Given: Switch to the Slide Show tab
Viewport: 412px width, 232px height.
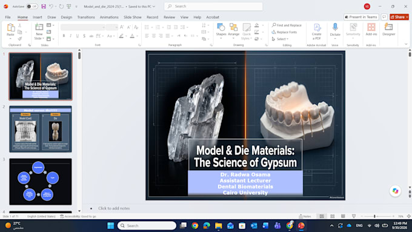Looking at the screenshot, I should [133, 17].
